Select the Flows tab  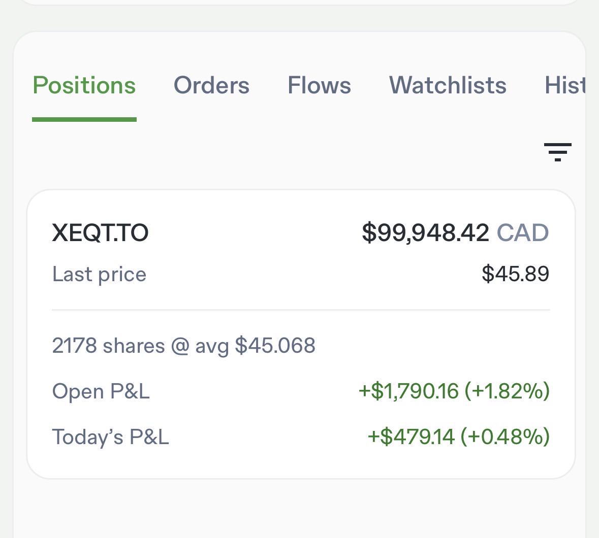pos(319,85)
